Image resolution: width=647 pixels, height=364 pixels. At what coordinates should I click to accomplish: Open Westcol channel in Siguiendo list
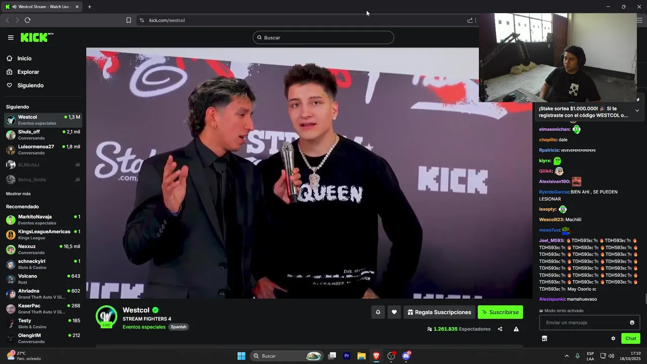click(43, 120)
